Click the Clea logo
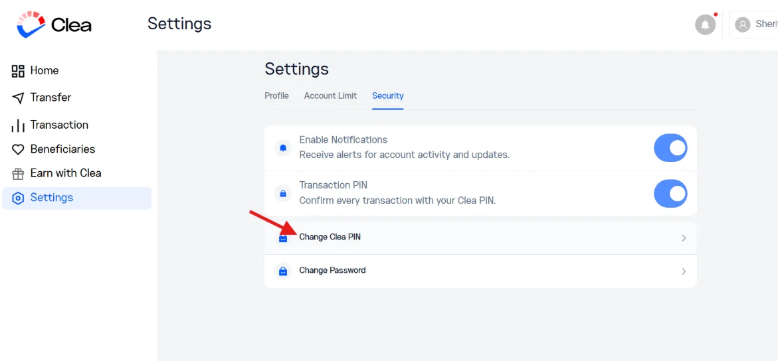The width and height of the screenshot is (778, 363). 54,25
